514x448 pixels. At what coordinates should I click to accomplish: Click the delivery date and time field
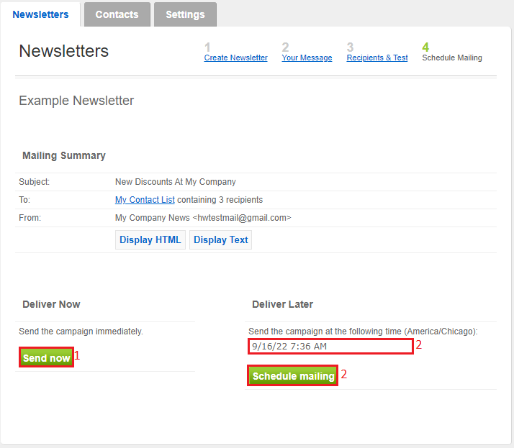click(x=330, y=347)
